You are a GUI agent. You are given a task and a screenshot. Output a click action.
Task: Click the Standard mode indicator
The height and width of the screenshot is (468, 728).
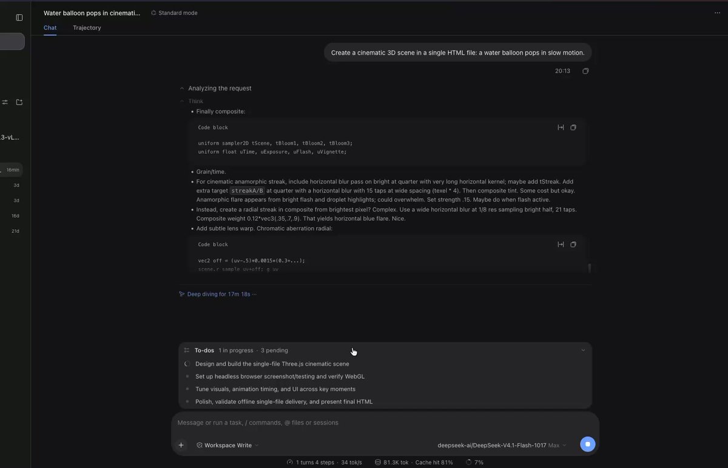pos(174,13)
